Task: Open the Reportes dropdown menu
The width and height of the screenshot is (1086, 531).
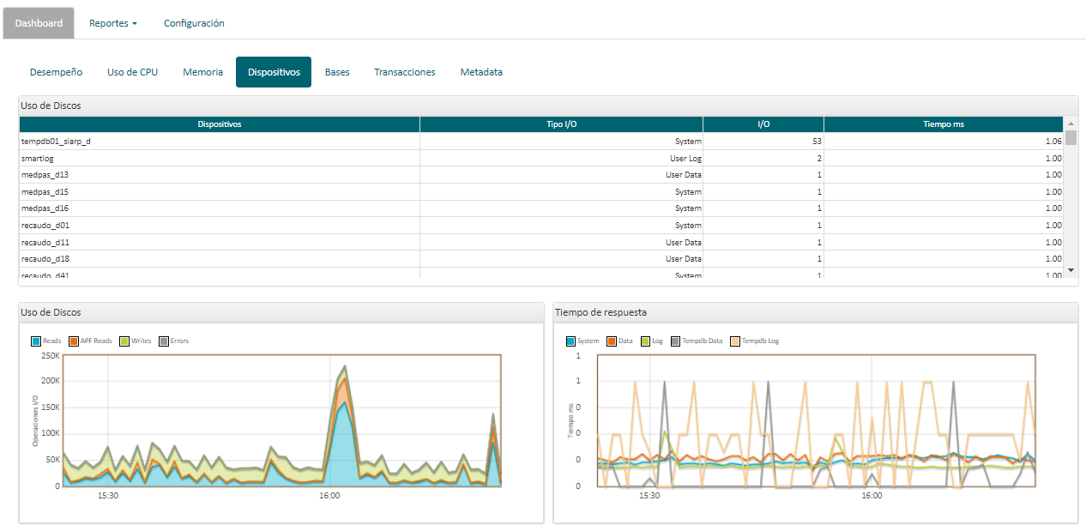Action: click(x=112, y=23)
